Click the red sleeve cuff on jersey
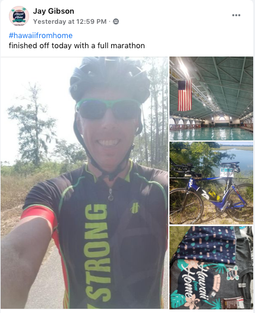This screenshot has height=313, width=255. pos(38,217)
